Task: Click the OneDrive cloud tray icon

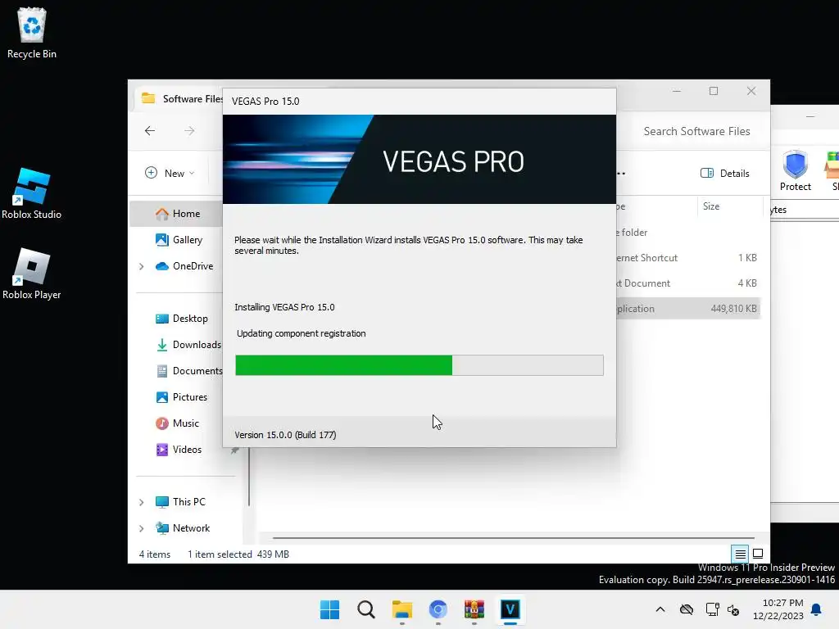Action: click(x=687, y=609)
